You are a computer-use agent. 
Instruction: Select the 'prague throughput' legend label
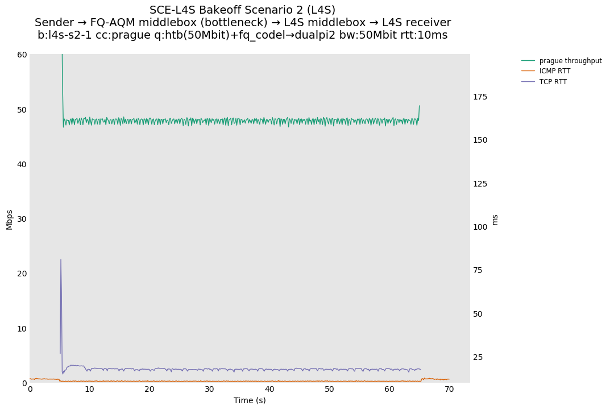(570, 61)
